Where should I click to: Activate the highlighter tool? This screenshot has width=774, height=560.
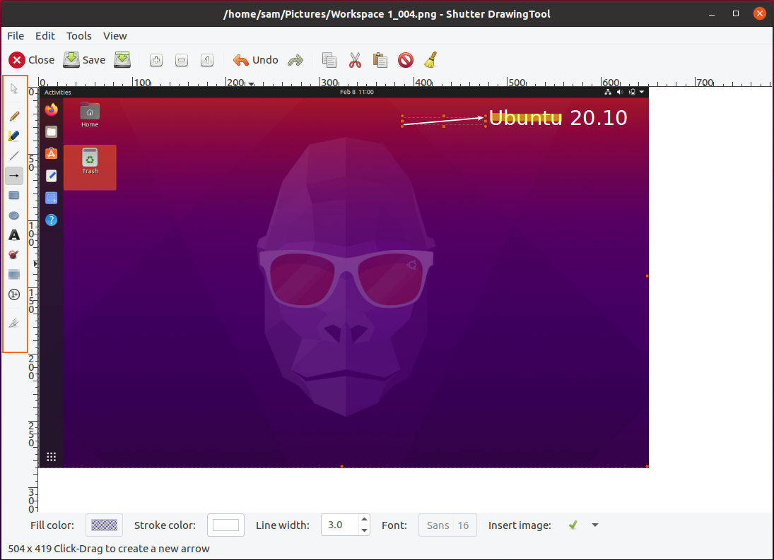(14, 136)
